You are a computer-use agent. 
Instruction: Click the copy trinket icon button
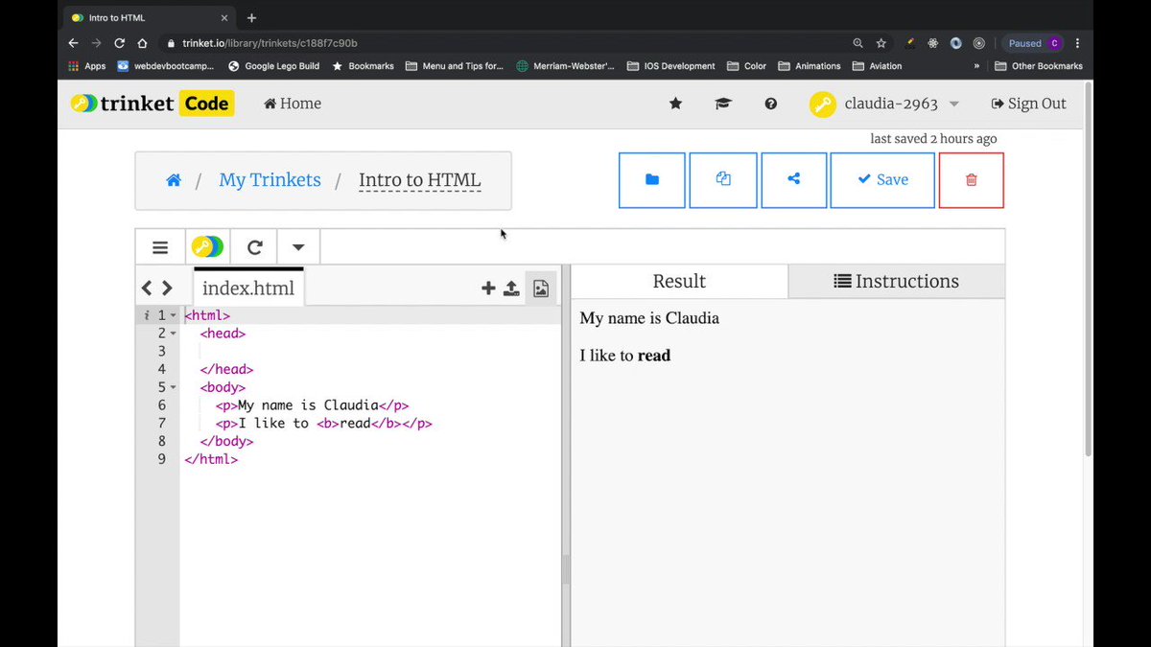723,180
